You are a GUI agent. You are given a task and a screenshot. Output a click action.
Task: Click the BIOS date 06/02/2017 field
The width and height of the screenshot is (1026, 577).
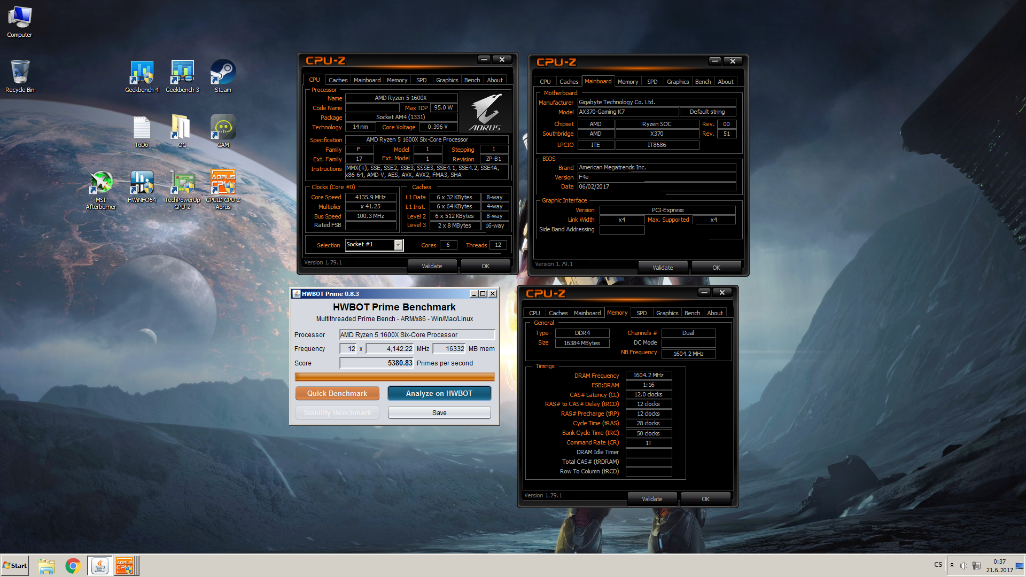657,187
